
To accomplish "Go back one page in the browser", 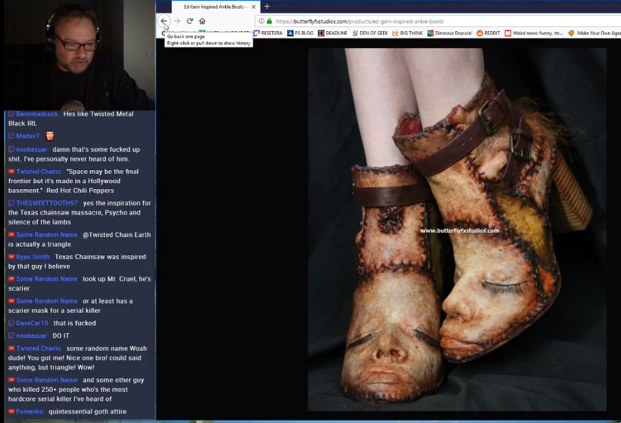I will click(x=164, y=21).
